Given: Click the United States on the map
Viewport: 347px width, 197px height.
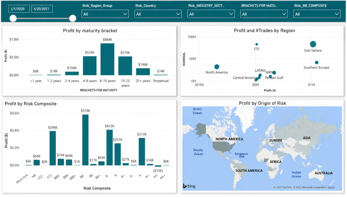Looking at the screenshot, I should point(224,147).
